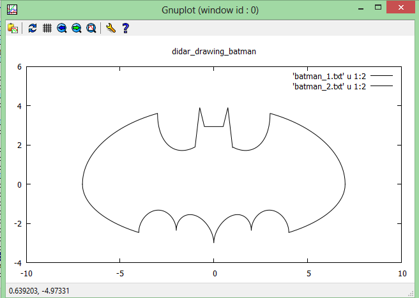The height and width of the screenshot is (298, 419).
Task: Click x-axis label 10
Action: (402, 274)
